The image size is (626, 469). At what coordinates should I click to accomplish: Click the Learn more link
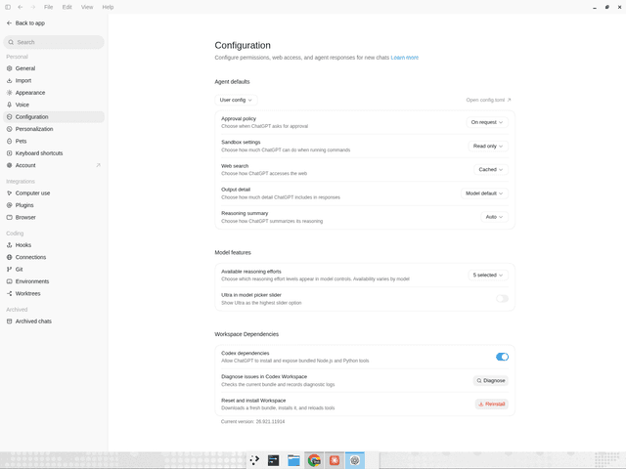(x=404, y=58)
